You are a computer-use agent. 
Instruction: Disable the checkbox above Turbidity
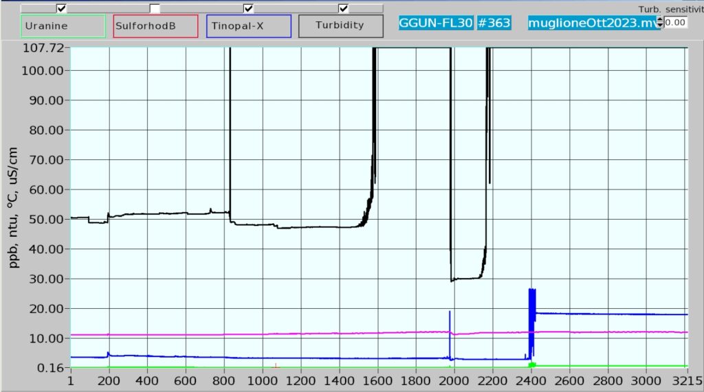point(343,8)
